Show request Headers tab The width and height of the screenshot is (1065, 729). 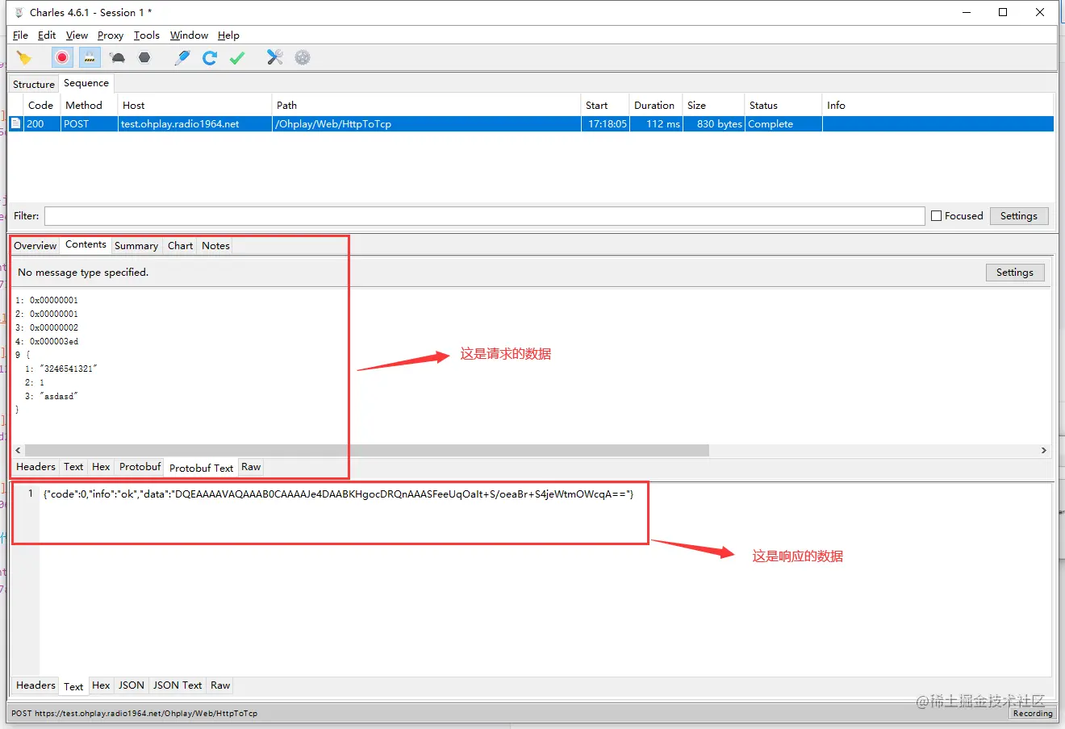tap(36, 467)
